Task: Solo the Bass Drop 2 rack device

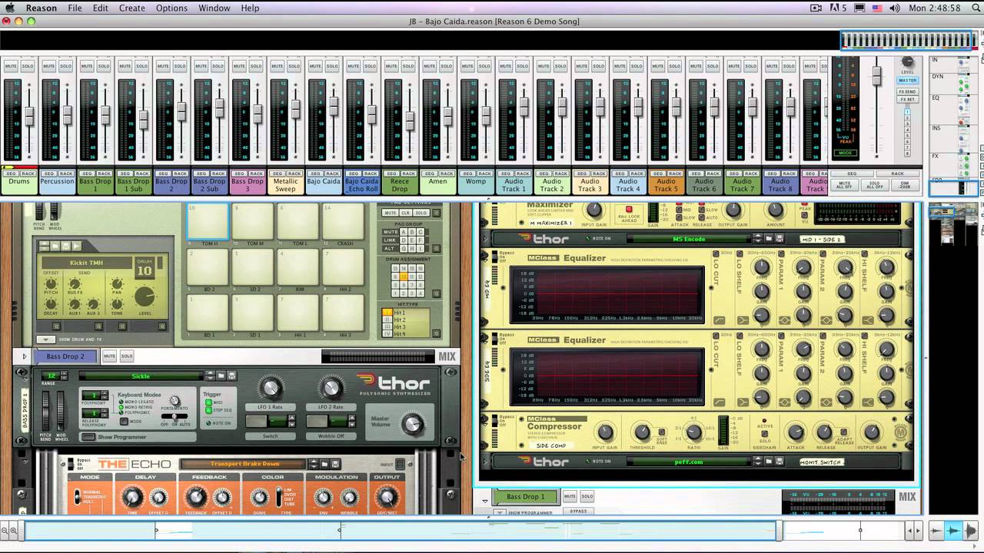Action: coord(127,356)
